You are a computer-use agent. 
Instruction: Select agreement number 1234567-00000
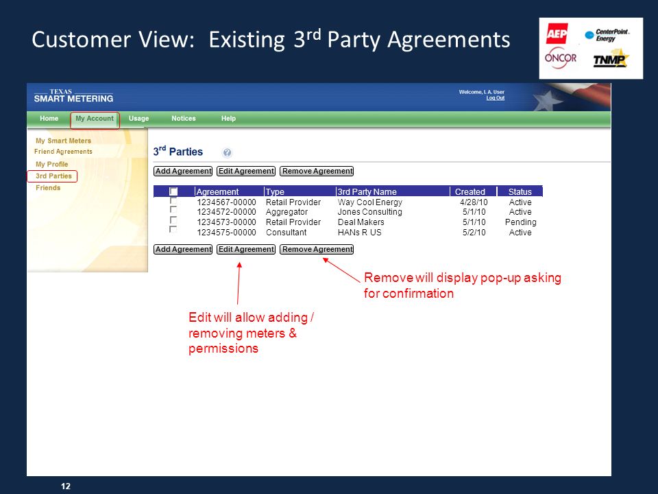tap(226, 202)
